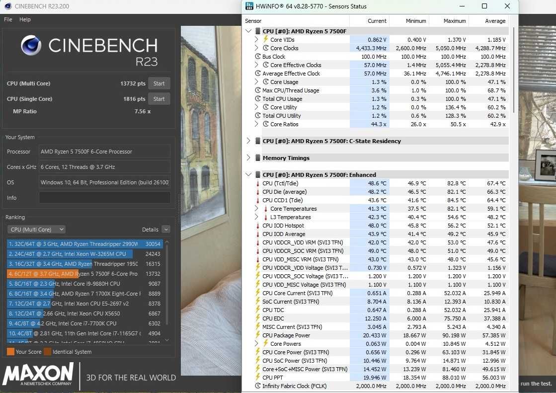Select the highlighted Ryzen 5 7500F ranking row

[x=85, y=274]
